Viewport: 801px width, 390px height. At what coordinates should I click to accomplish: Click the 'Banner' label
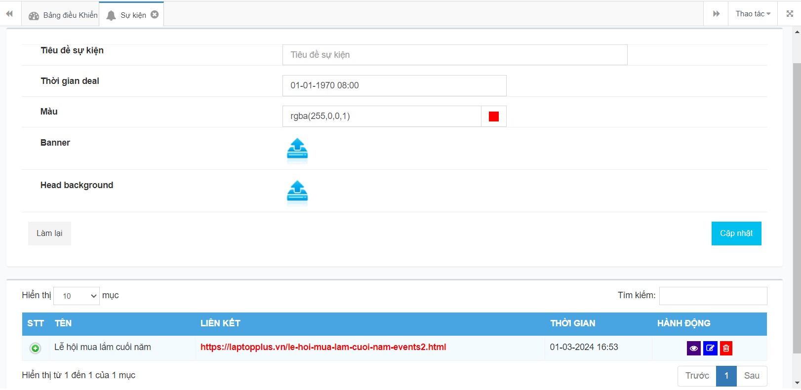pyautogui.click(x=55, y=143)
